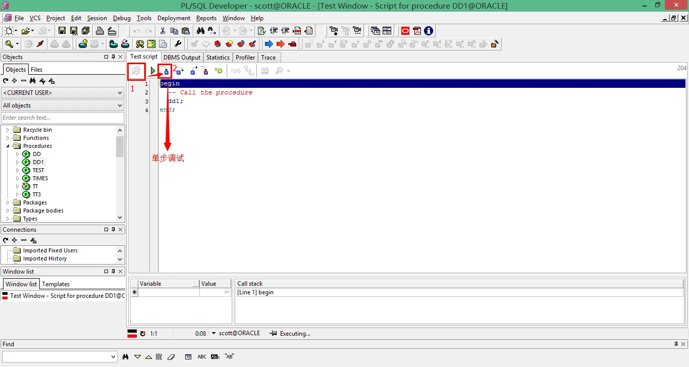Click the Find next yellow down-triangle icon

[x=137, y=357]
